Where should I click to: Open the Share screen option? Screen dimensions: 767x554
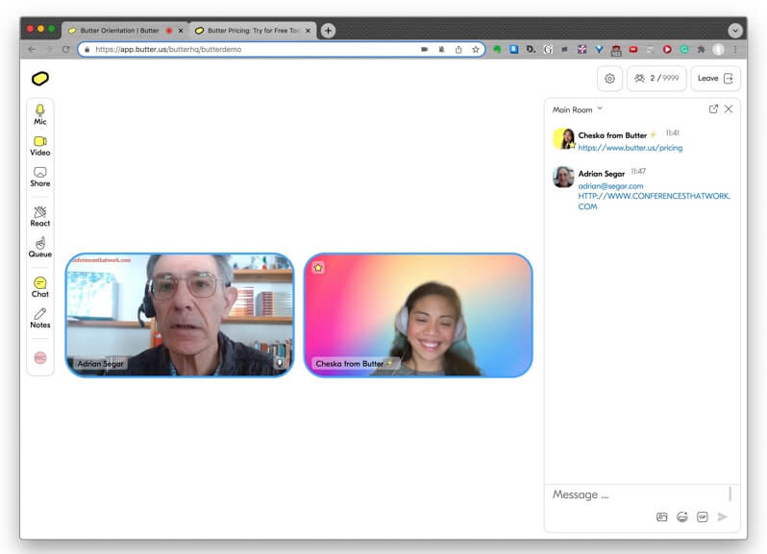click(x=40, y=177)
